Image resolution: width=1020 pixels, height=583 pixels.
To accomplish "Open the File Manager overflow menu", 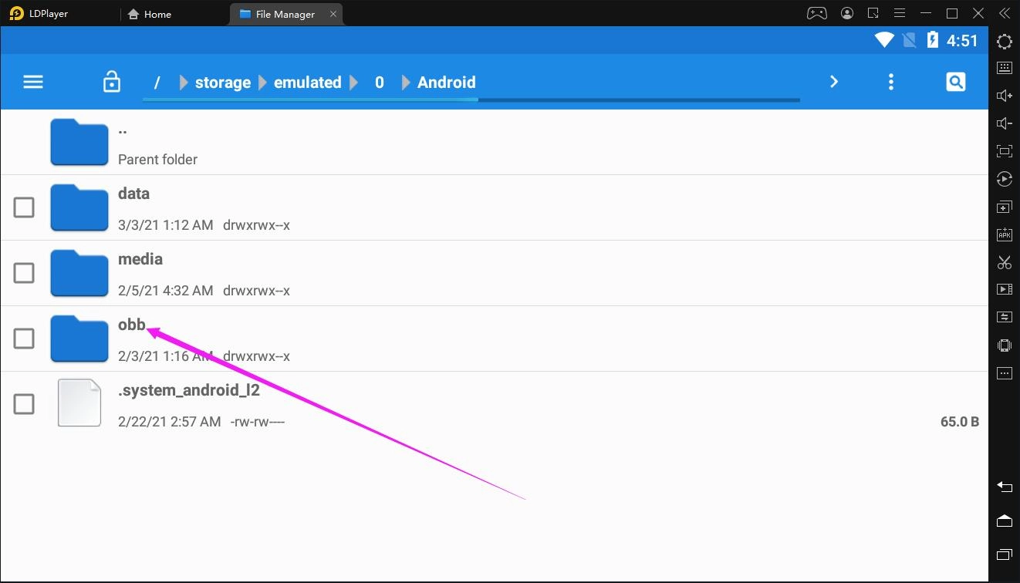I will pos(890,81).
